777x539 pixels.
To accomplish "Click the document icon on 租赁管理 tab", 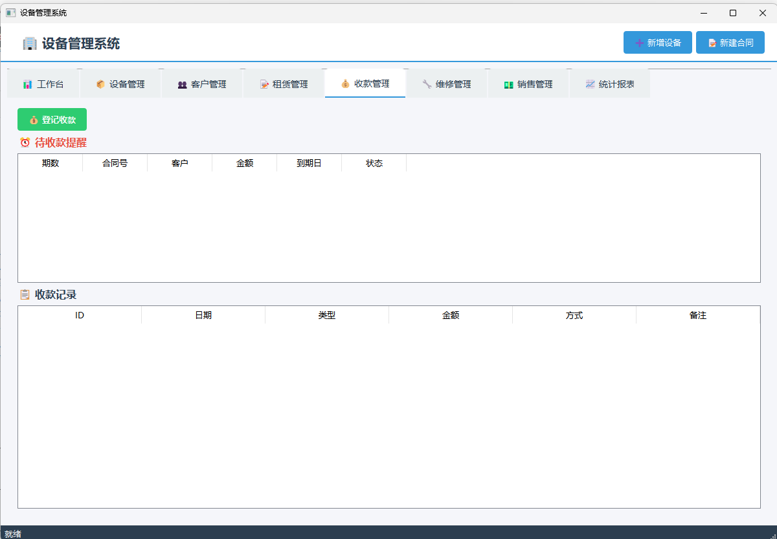I will click(x=264, y=84).
